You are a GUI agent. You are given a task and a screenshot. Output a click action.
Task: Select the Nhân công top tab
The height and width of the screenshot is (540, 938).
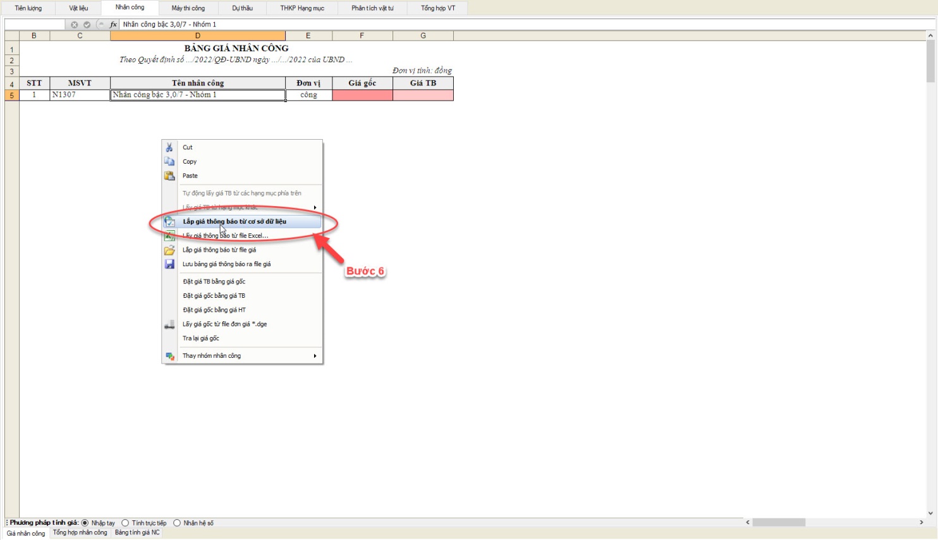click(x=130, y=8)
